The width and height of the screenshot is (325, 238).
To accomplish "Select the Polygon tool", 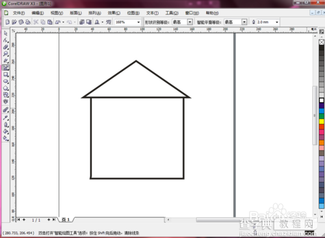I will (6, 88).
